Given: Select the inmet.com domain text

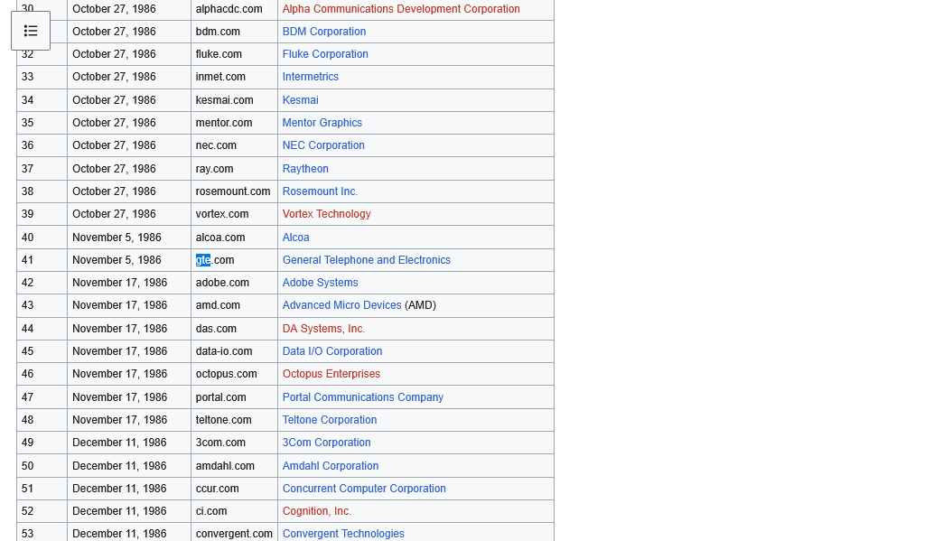Looking at the screenshot, I should 220,77.
